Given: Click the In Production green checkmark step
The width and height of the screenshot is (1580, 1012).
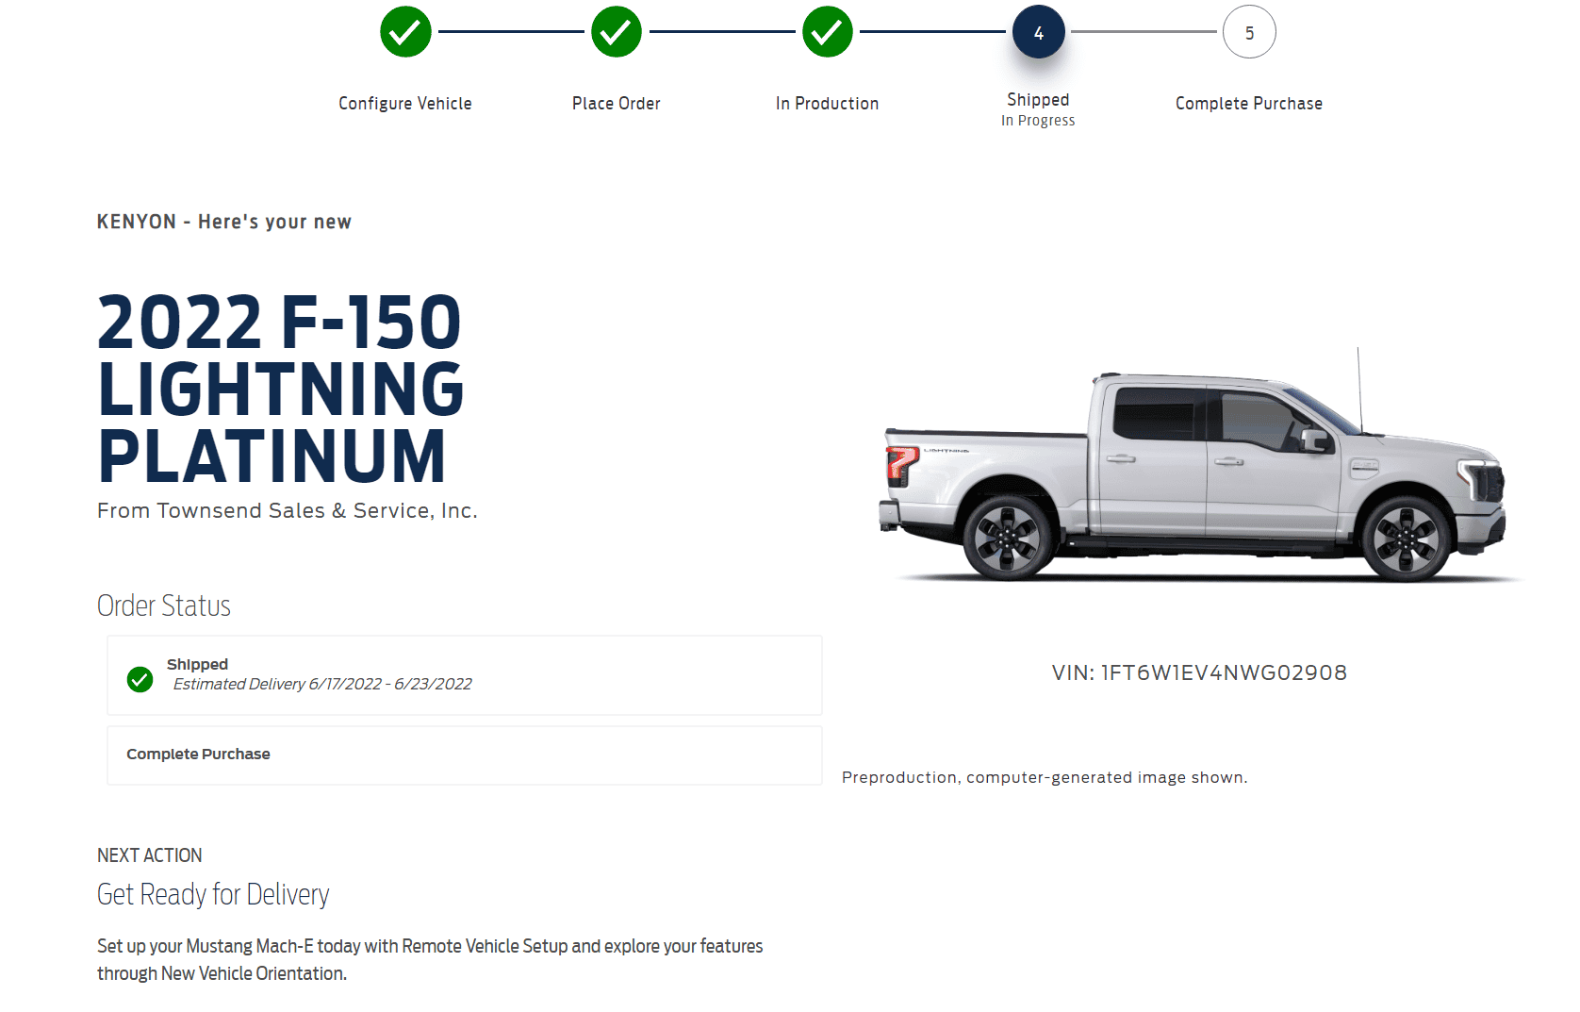Looking at the screenshot, I should pos(828,32).
